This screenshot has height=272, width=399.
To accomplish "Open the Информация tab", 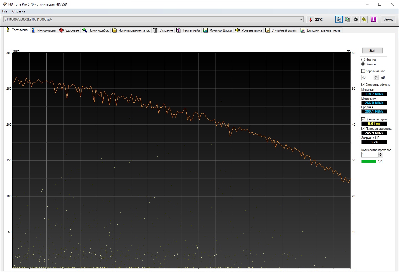I will (44, 30).
